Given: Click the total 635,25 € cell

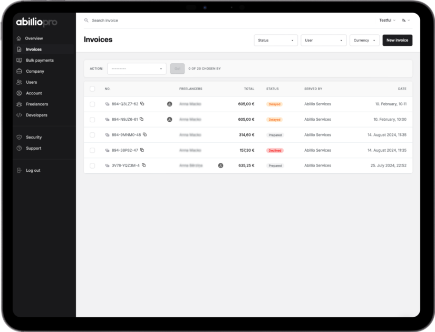Looking at the screenshot, I should click(x=246, y=165).
